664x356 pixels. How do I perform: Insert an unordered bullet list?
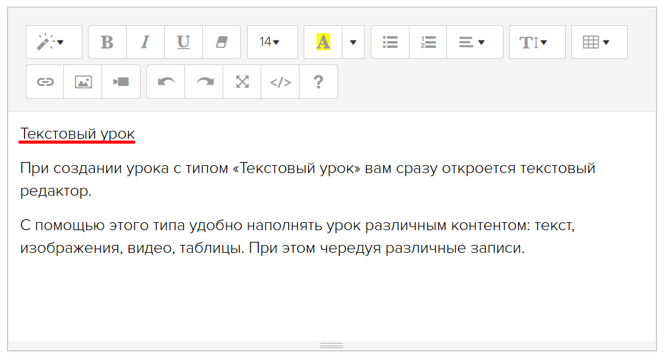pos(390,42)
